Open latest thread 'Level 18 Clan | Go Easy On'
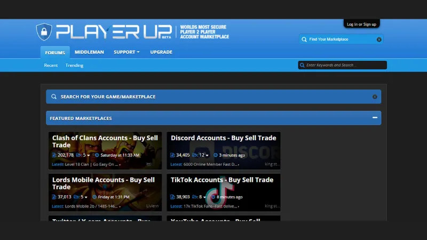 coord(91,164)
